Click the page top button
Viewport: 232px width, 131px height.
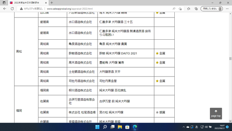[216, 114]
